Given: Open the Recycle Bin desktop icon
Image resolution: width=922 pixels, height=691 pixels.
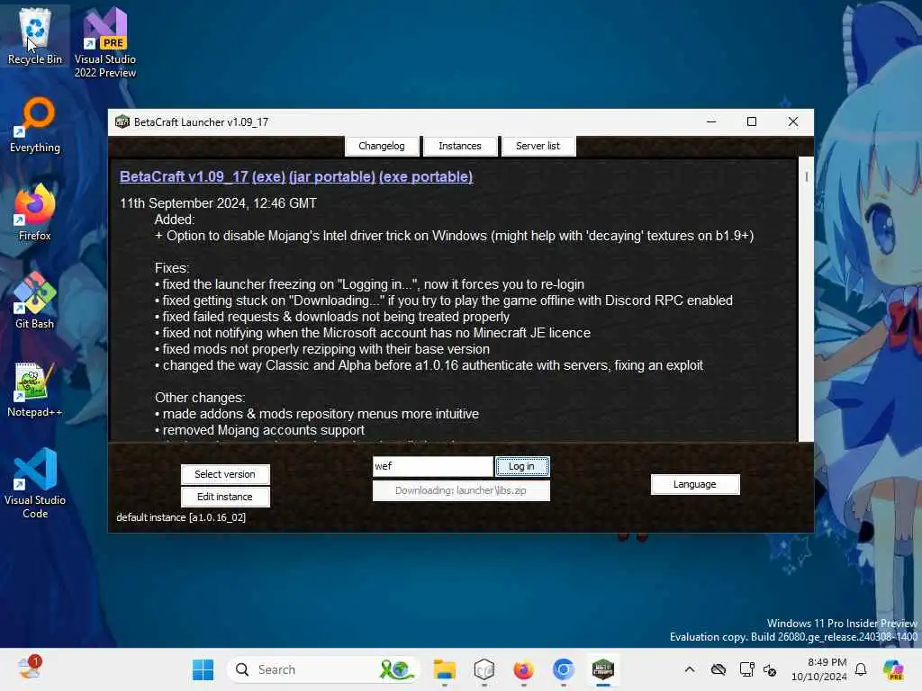Looking at the screenshot, I should click(35, 35).
